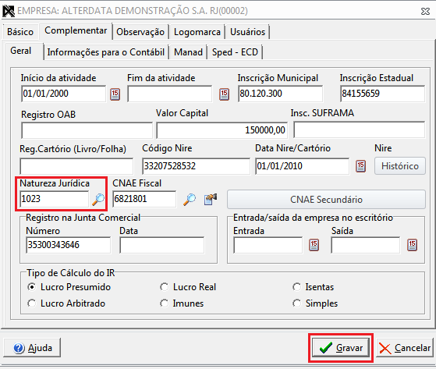Search Natureza Jurídica with magnifier icon
The height and width of the screenshot is (369, 436).
[98, 200]
